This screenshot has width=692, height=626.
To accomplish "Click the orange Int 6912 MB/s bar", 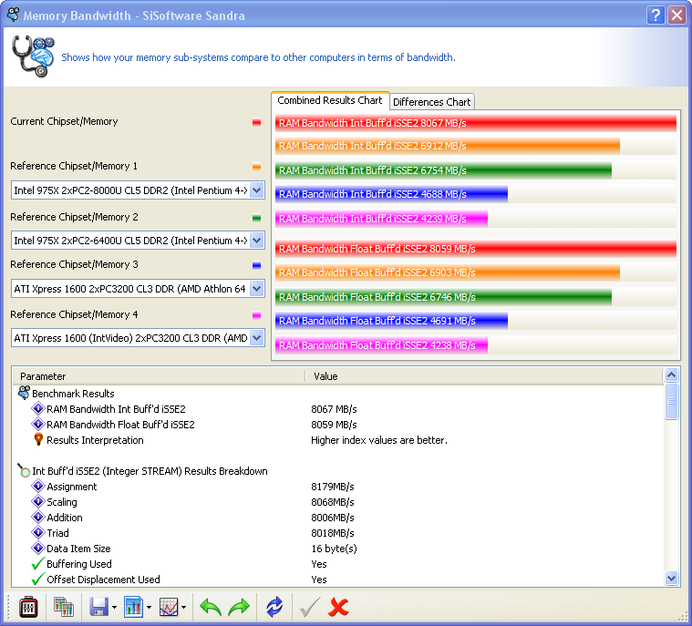I will pyautogui.click(x=448, y=146).
